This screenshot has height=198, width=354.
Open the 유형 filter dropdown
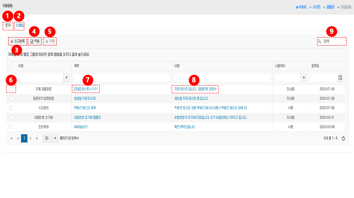tap(67, 77)
